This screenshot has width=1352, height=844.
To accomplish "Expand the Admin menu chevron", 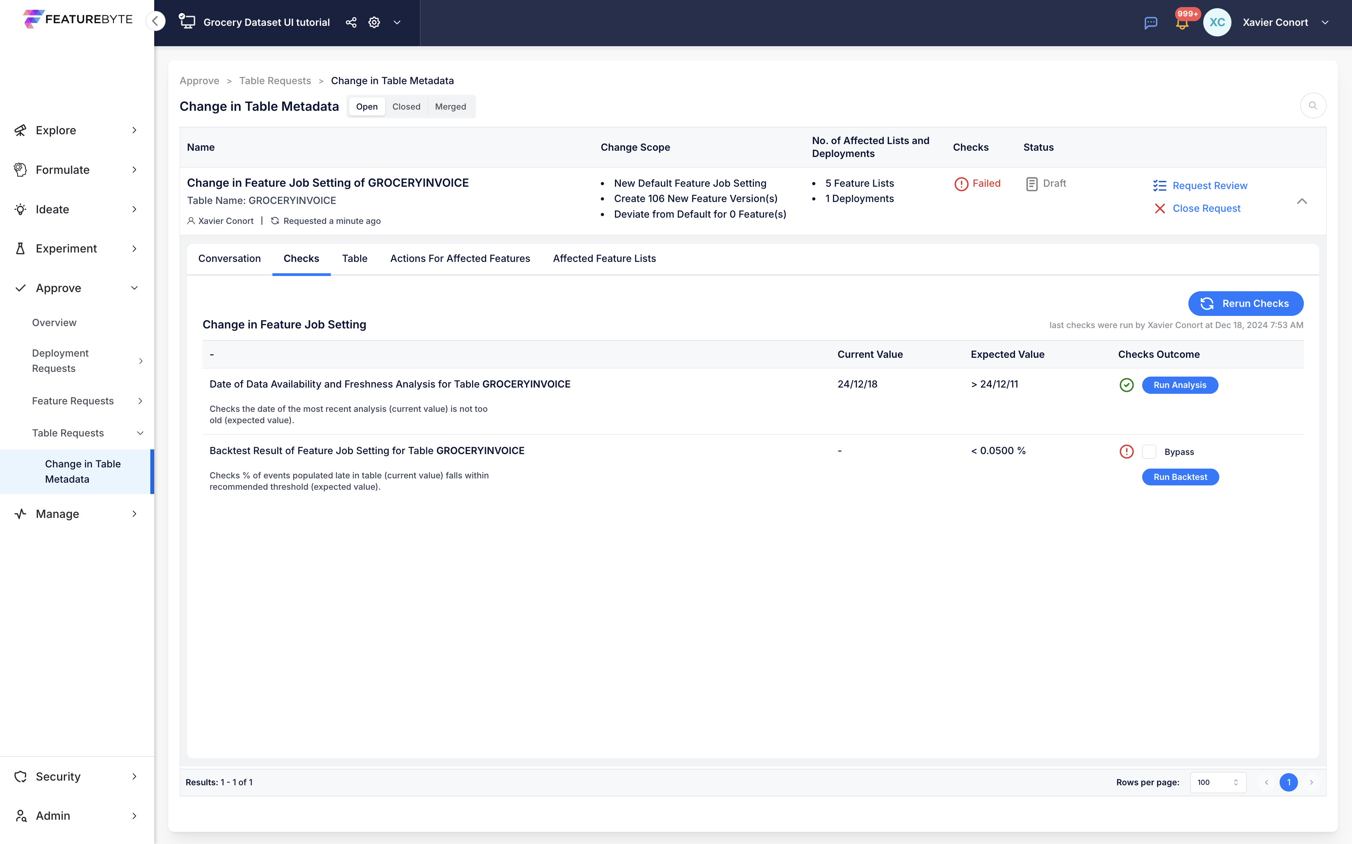I will pos(135,815).
